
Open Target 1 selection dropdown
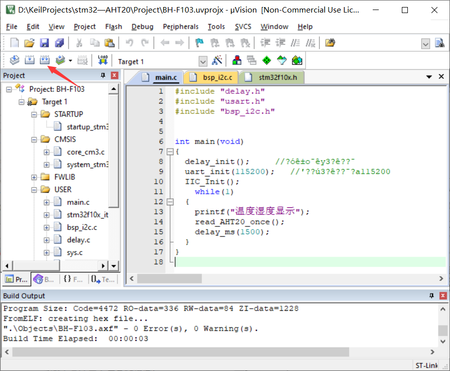pyautogui.click(x=203, y=61)
